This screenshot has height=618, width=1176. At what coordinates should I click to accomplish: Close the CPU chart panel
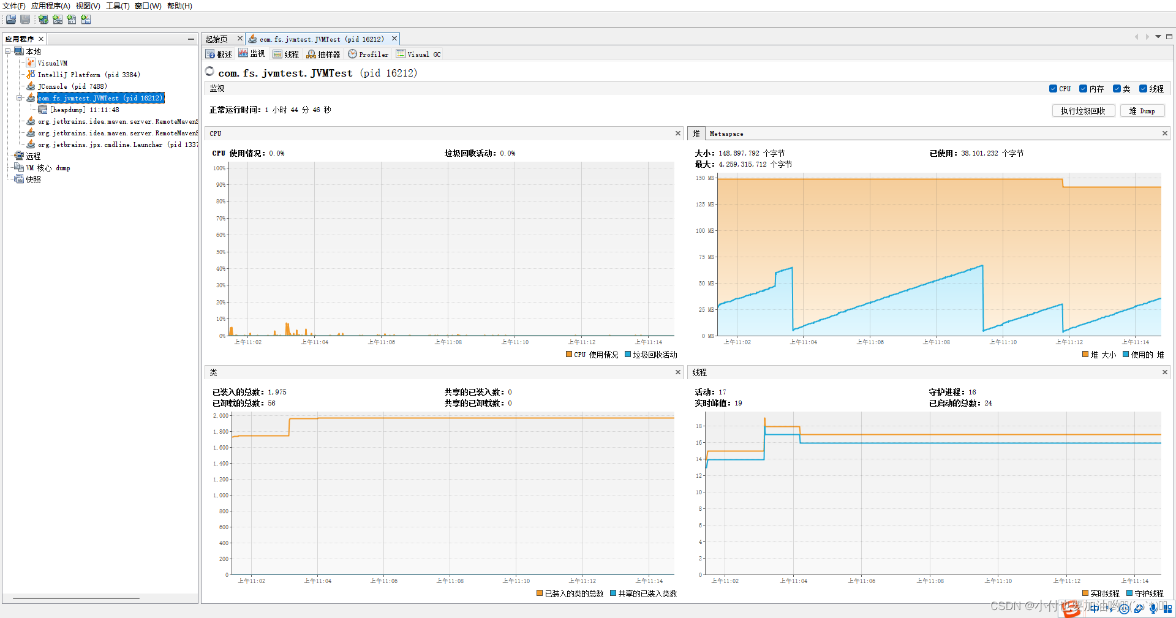(678, 134)
